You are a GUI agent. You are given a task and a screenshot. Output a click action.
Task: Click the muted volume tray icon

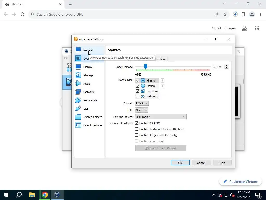[x=232, y=195]
